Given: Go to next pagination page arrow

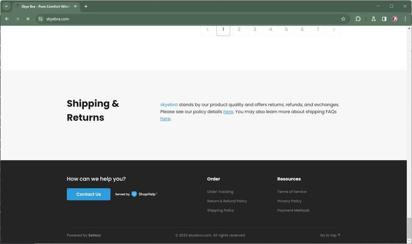Looking at the screenshot, I should tap(334, 30).
